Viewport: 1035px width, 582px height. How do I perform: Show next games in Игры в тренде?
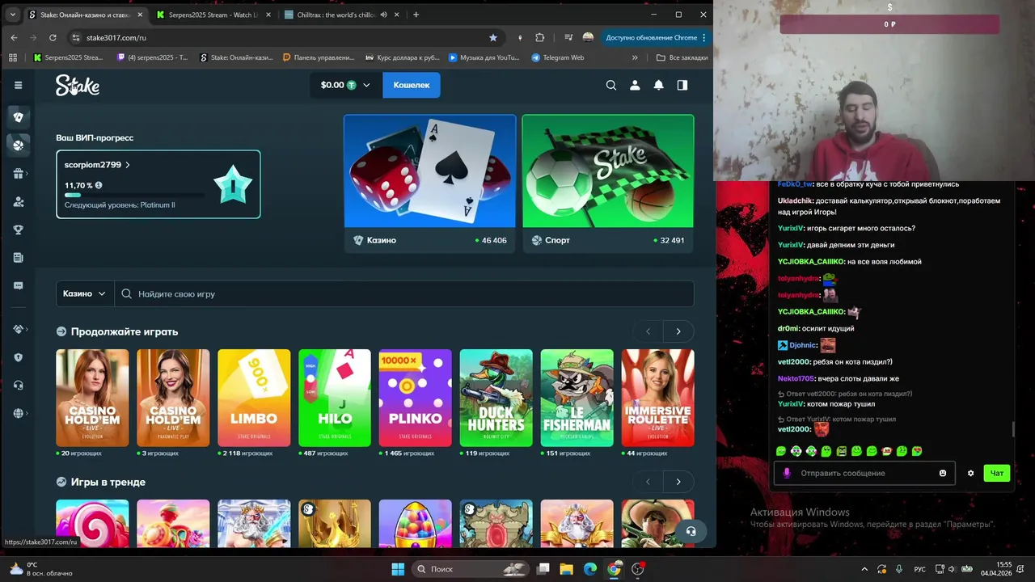click(x=678, y=482)
